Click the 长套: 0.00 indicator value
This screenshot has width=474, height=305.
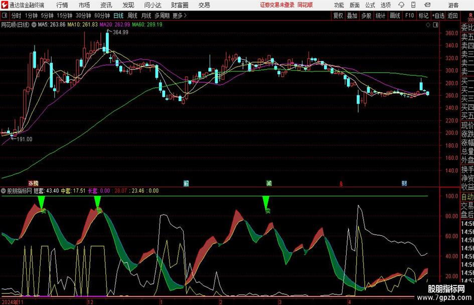click(x=99, y=191)
